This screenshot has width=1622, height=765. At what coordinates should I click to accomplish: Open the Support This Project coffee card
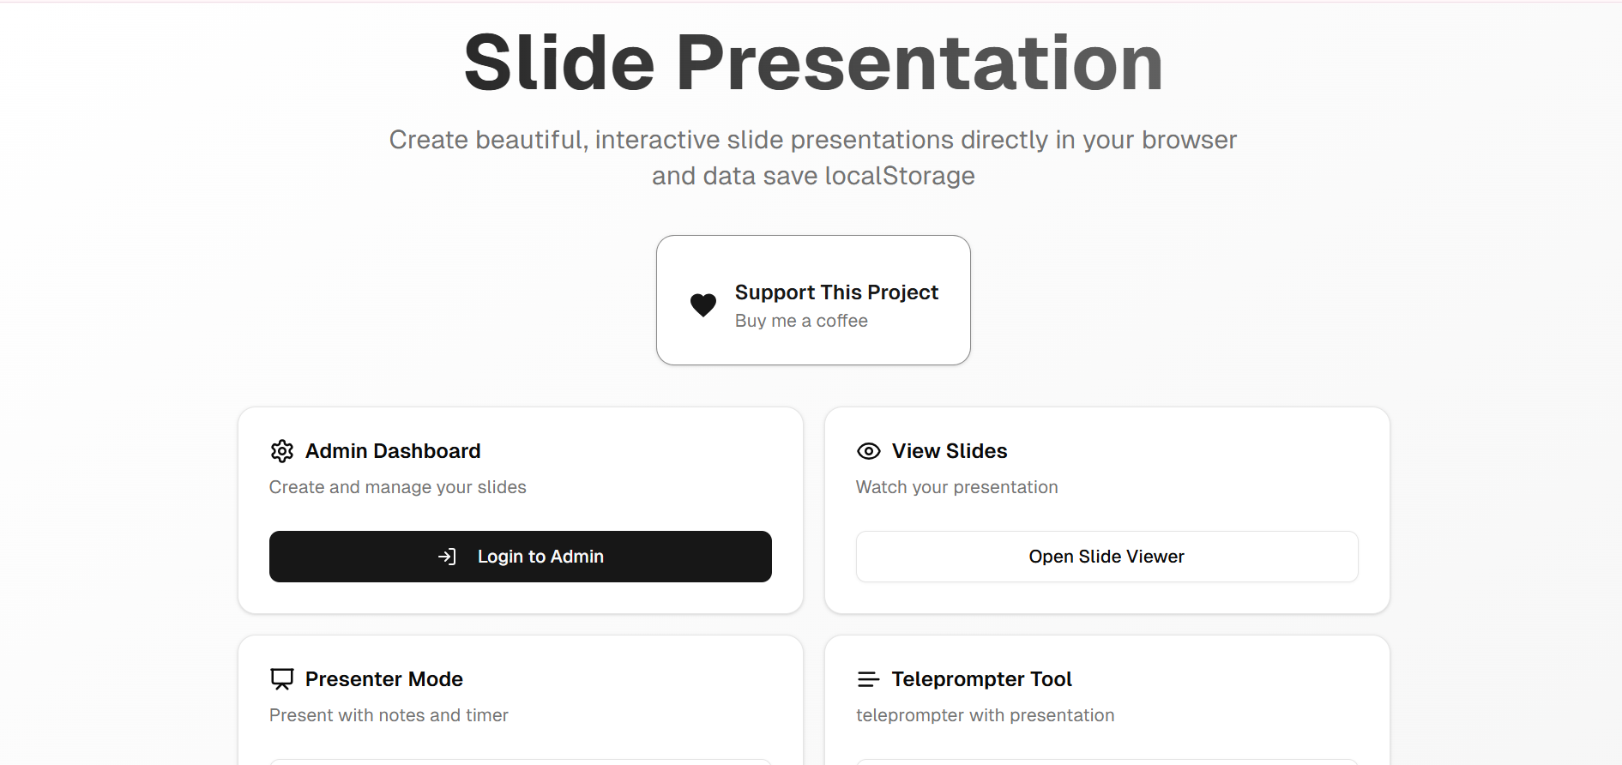coord(813,299)
